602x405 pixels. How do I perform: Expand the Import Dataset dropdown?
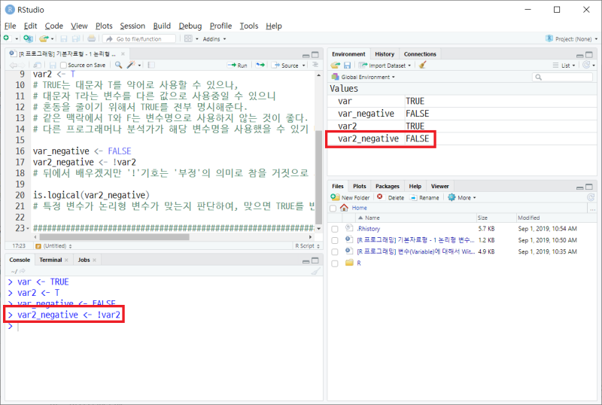[x=385, y=65]
